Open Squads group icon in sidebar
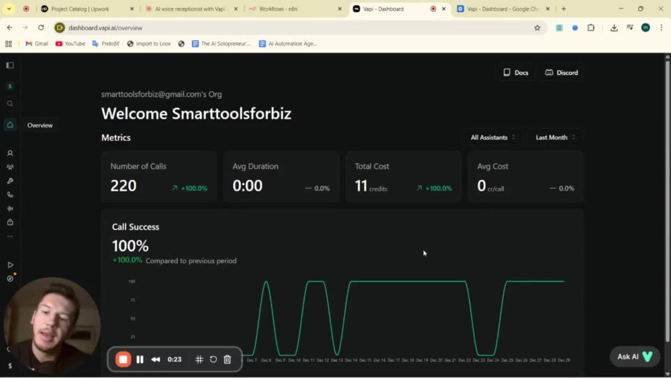The height and width of the screenshot is (378, 671). (x=10, y=167)
